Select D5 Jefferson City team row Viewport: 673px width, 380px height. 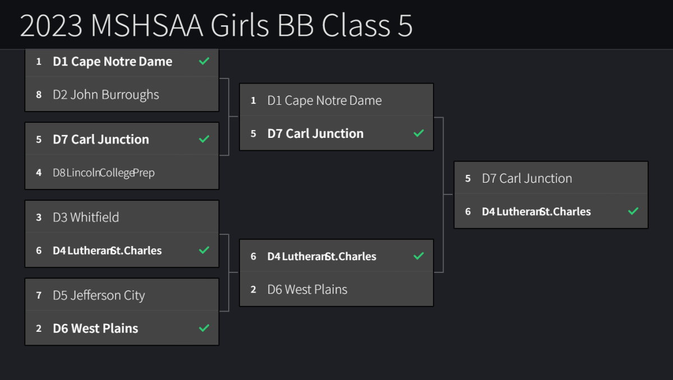(x=99, y=295)
